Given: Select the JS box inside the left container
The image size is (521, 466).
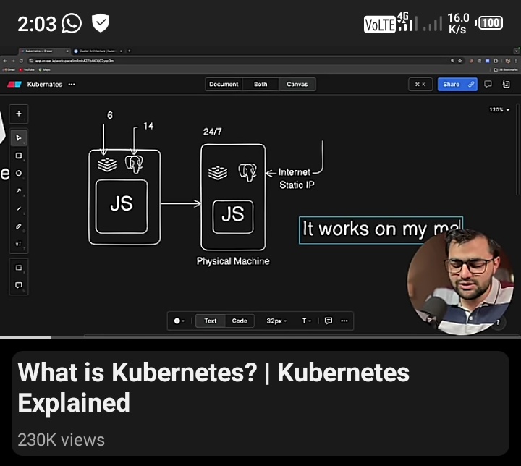Looking at the screenshot, I should click(x=122, y=206).
